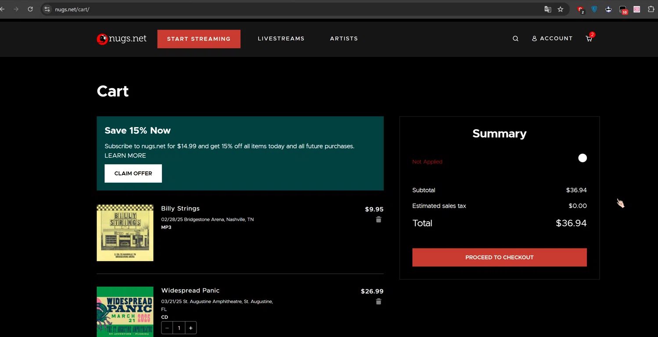Image resolution: width=658 pixels, height=337 pixels.
Task: Click the nugs.net logo
Action: [122, 39]
